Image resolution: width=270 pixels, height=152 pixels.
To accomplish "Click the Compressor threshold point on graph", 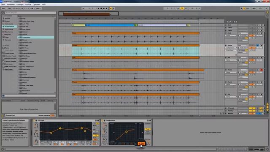I will point(127,131).
